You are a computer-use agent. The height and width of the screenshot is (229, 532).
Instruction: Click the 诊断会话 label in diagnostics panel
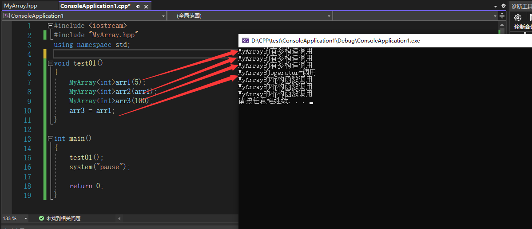click(x=523, y=27)
